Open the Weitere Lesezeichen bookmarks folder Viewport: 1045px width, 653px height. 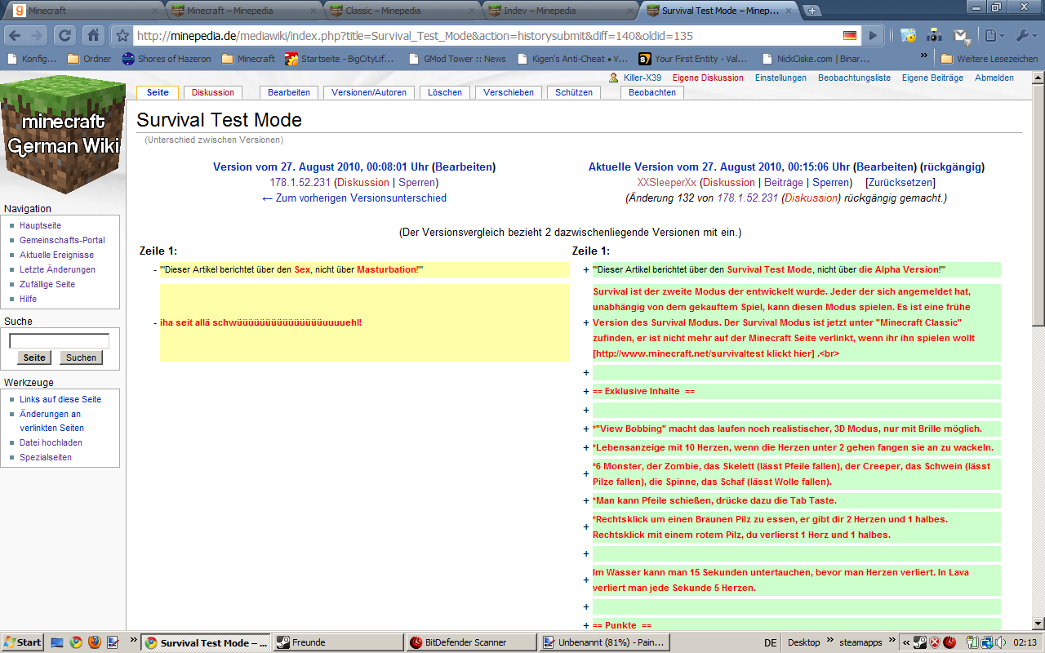(989, 59)
